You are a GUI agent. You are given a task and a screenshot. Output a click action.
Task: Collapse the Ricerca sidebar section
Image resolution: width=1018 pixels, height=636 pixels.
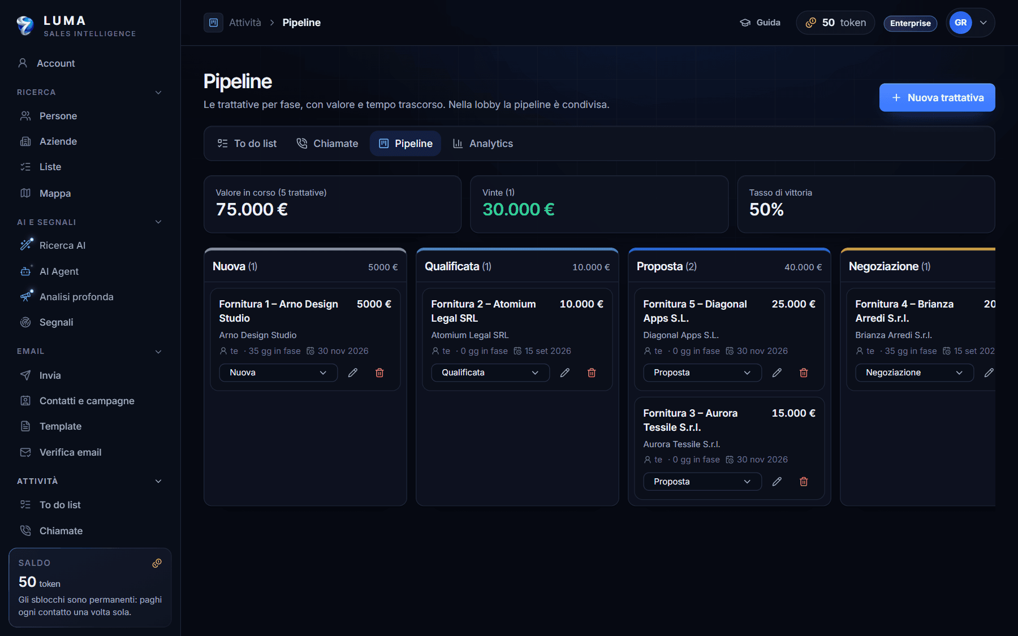pyautogui.click(x=158, y=92)
